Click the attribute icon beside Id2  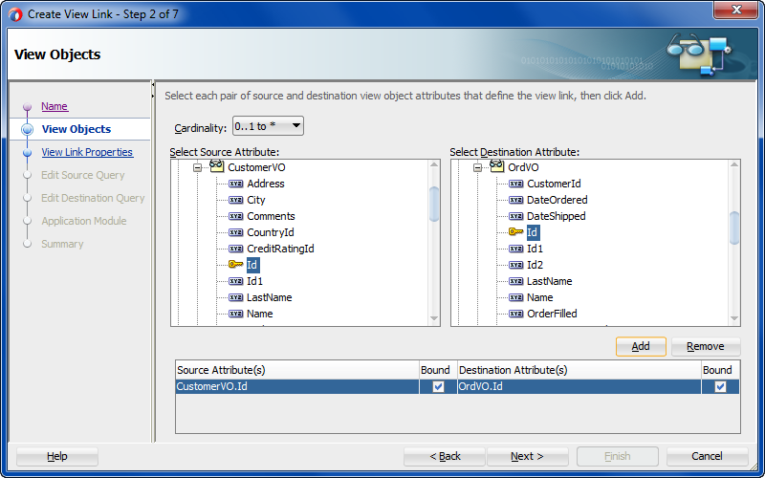tap(515, 265)
